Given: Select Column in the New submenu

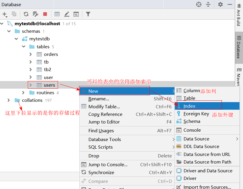Looking at the screenshot, I should [207, 91].
